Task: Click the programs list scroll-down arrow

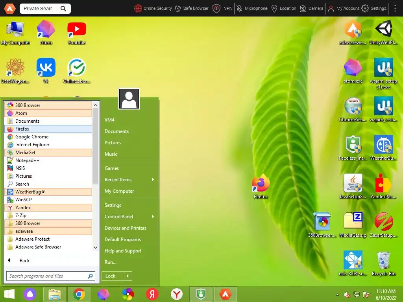Action: click(95, 248)
